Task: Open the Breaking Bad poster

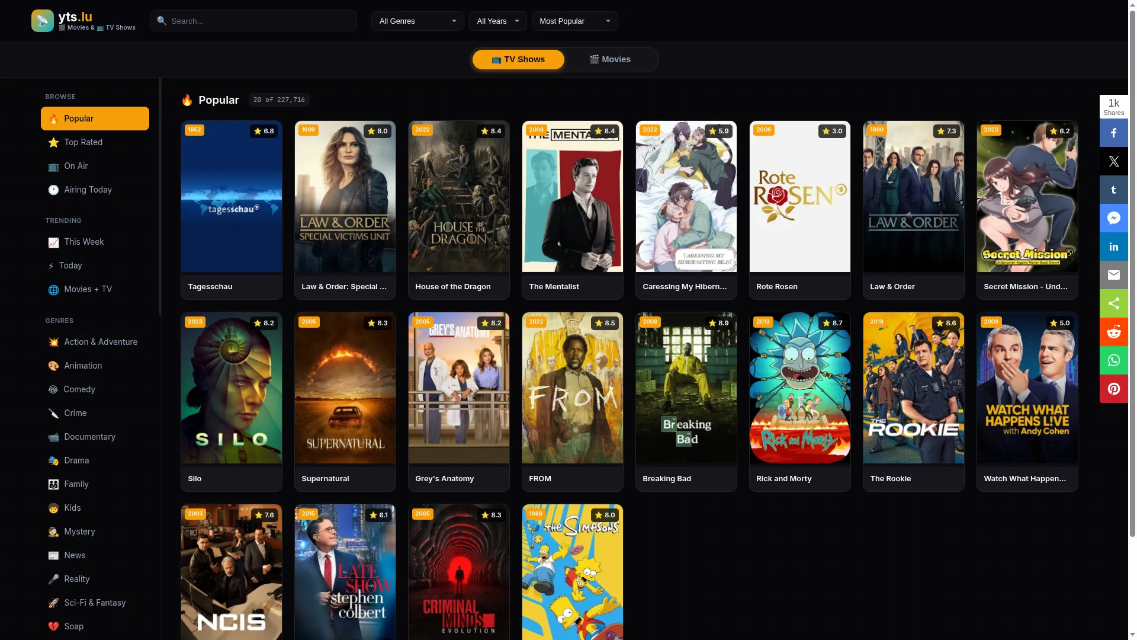Action: pyautogui.click(x=686, y=401)
